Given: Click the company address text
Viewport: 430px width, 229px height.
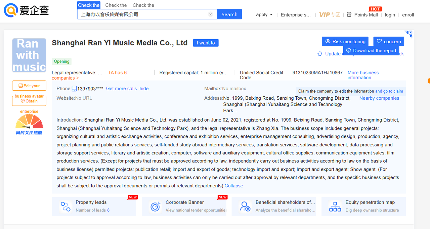Looking at the screenshot, I should coord(287,104).
